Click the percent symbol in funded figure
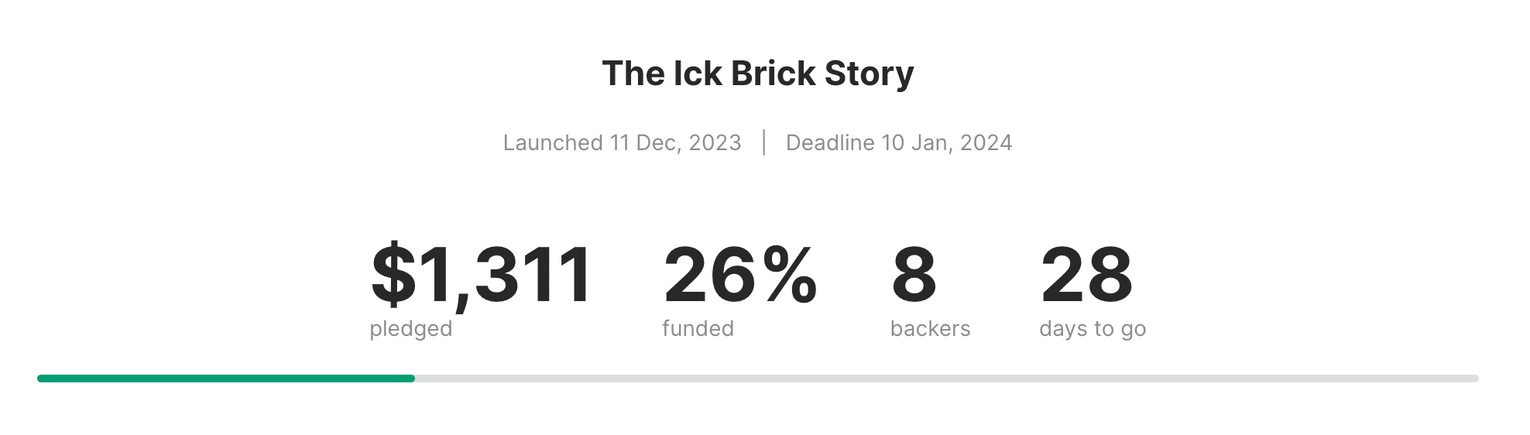Viewport: 1530px width, 435px height. coord(790,274)
